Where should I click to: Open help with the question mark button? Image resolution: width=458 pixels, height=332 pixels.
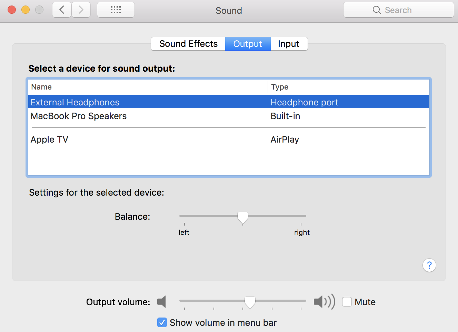(429, 265)
